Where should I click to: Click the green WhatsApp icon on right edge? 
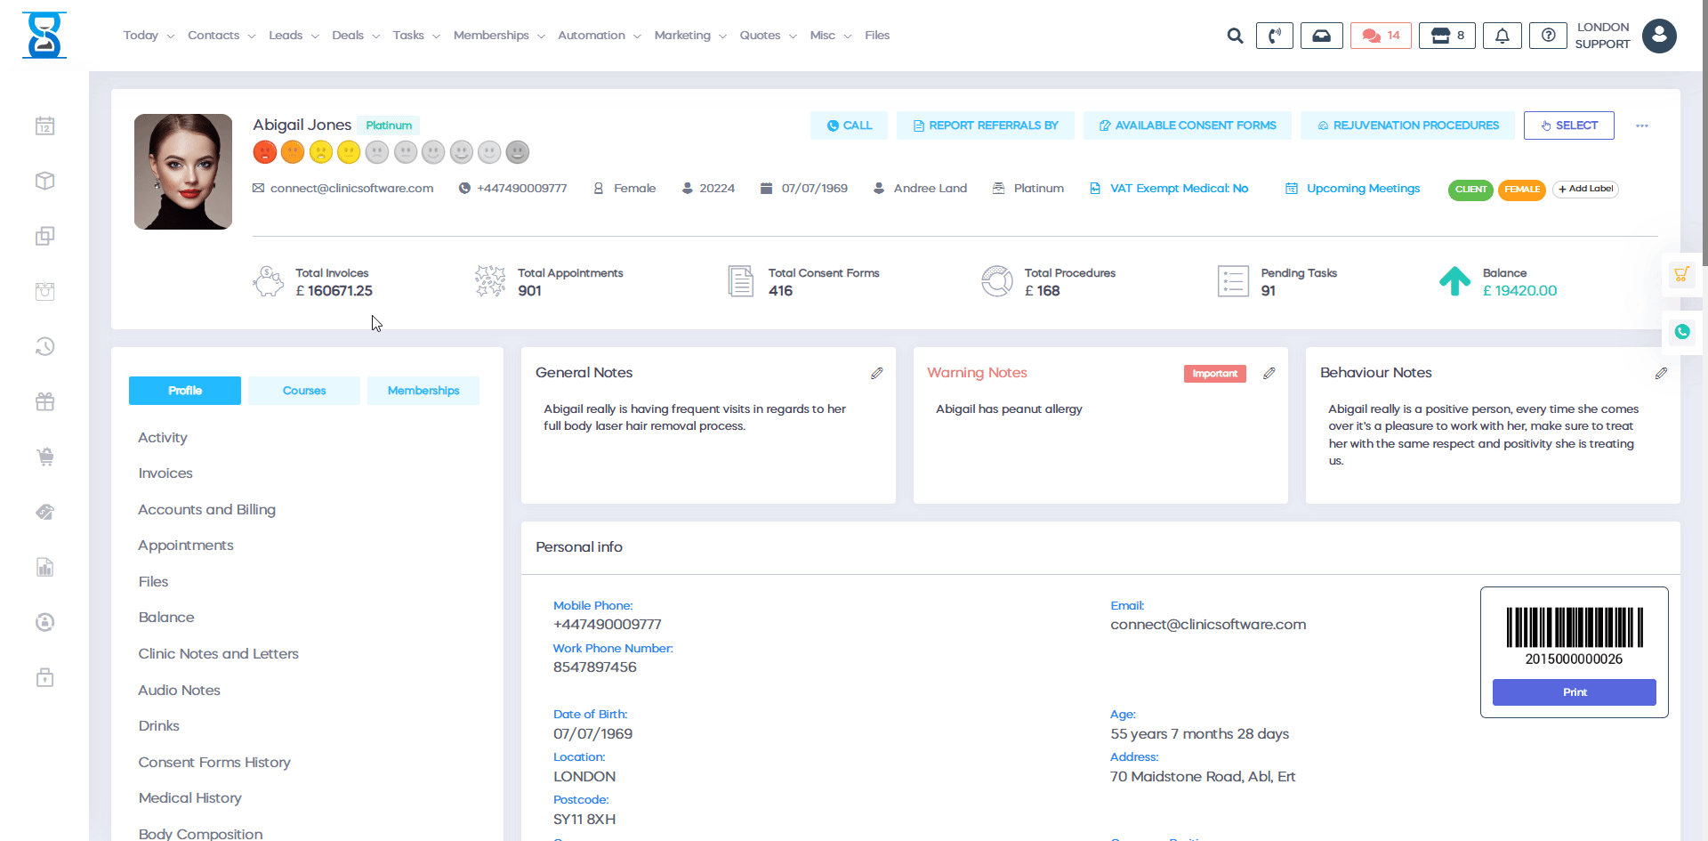coord(1681,332)
